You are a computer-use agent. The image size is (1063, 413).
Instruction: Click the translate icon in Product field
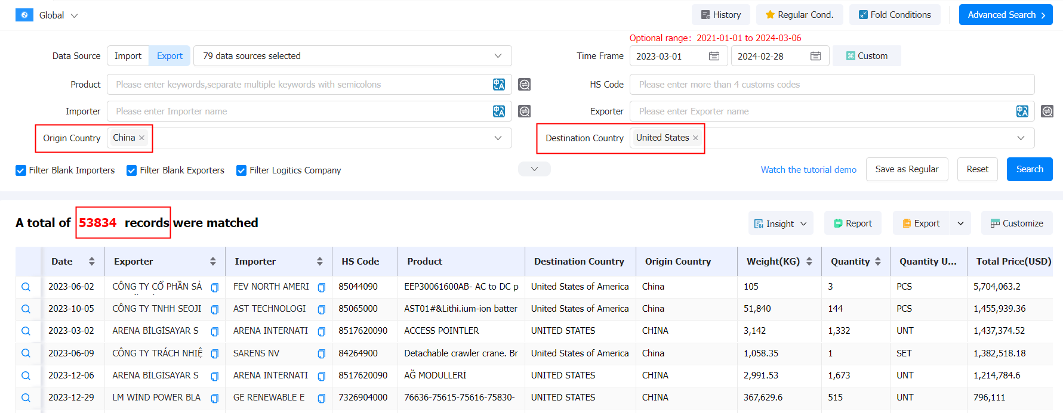498,85
